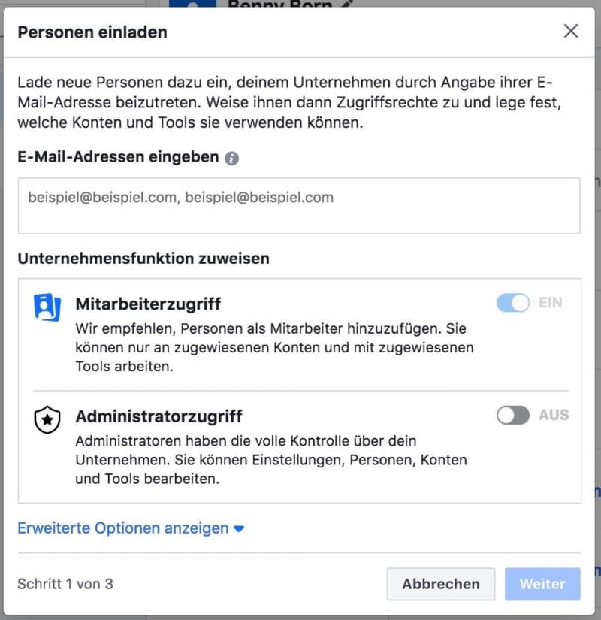The height and width of the screenshot is (620, 601).
Task: Click the Unternehmensfunktion zuweisen section label
Action: [143, 259]
